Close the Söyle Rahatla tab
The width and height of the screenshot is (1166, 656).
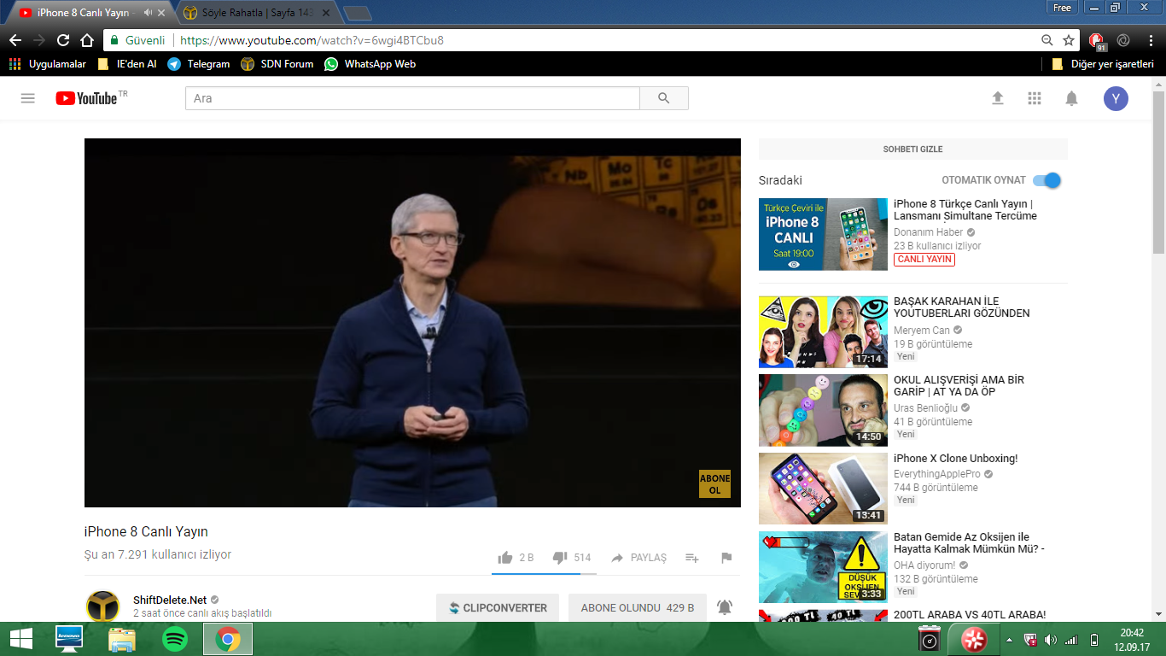pos(325,13)
